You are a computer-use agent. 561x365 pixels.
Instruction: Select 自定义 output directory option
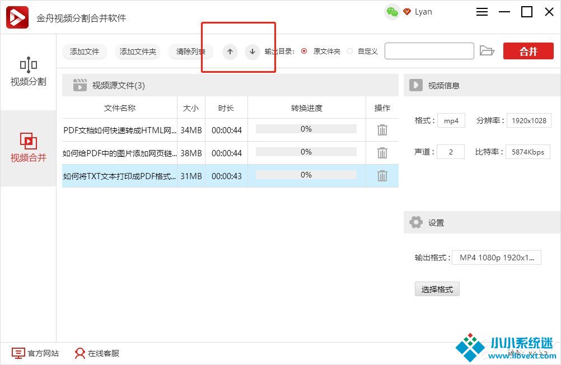click(350, 51)
